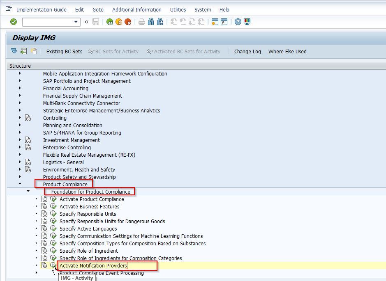Click the Find Next binoculars icon
386x281 pixels.
pyautogui.click(x=160, y=22)
